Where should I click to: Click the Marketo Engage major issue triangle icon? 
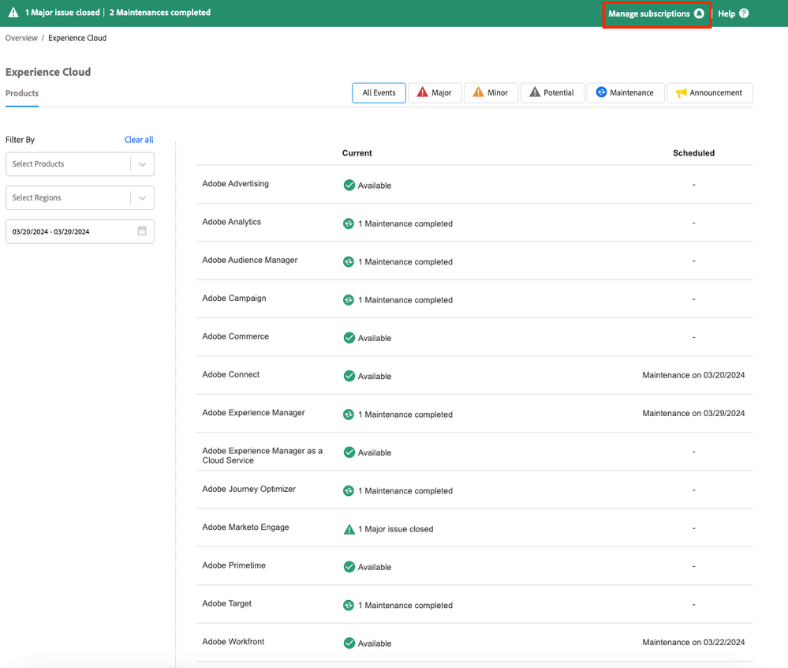coord(349,529)
